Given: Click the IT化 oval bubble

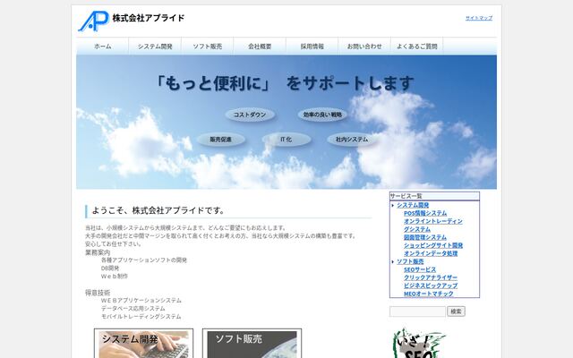Looking at the screenshot, I should pyautogui.click(x=286, y=140).
